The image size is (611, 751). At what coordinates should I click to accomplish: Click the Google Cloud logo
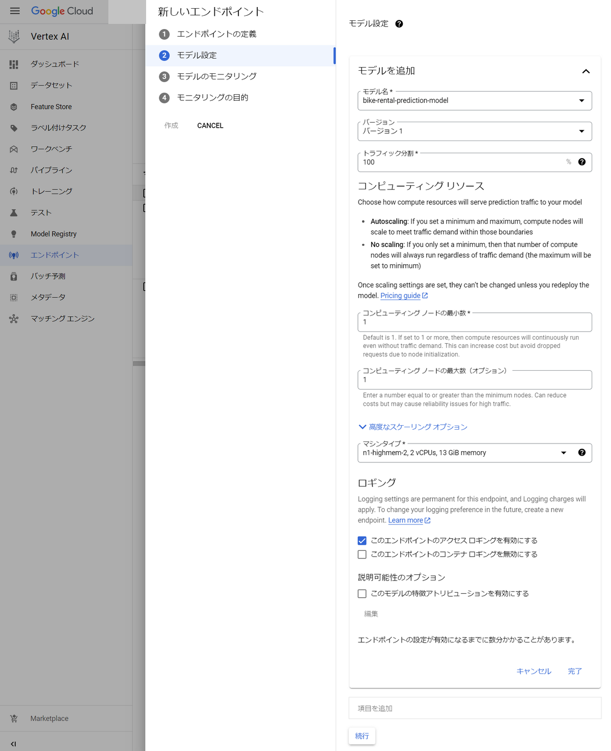click(x=62, y=11)
